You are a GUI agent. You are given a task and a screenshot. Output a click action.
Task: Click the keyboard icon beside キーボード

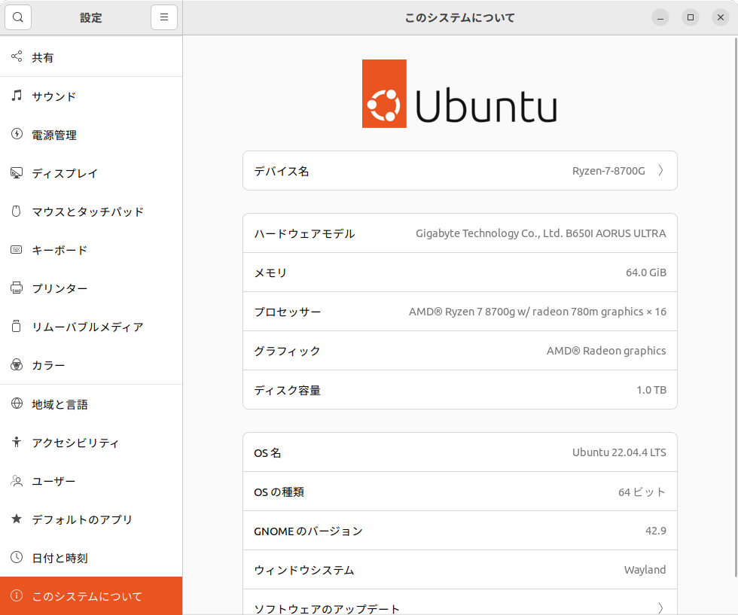[17, 249]
